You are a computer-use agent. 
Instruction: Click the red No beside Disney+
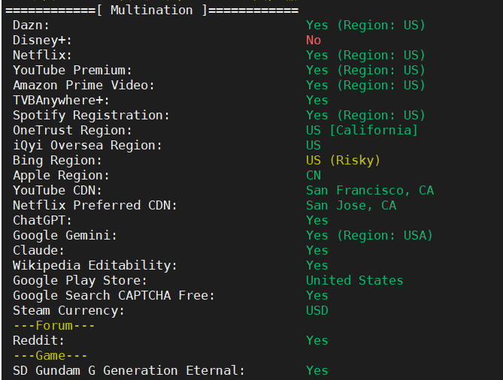[313, 40]
